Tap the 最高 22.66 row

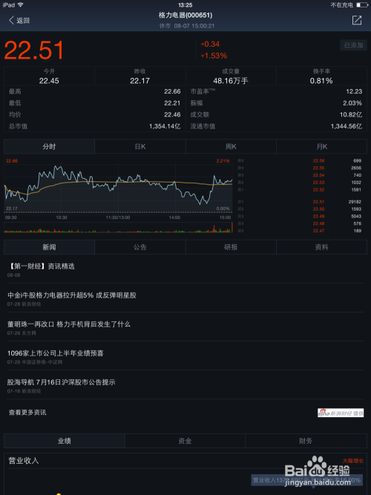tap(95, 91)
